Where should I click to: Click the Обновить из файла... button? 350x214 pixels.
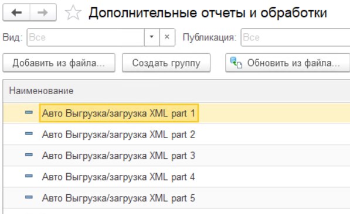point(287,63)
